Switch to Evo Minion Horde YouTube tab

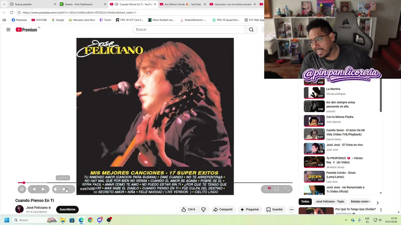(x=183, y=4)
